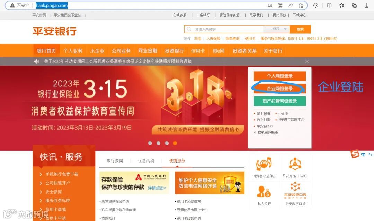374x221 pixels.
Task: Close the notification bar
Action: (307, 62)
